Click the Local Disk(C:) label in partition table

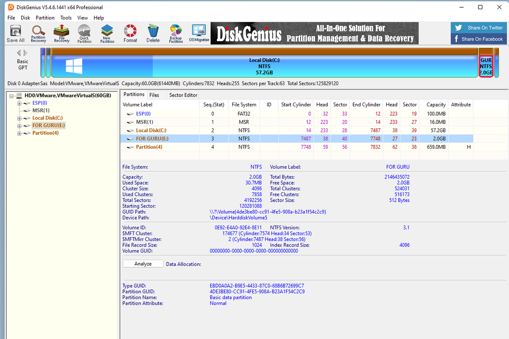tap(151, 131)
